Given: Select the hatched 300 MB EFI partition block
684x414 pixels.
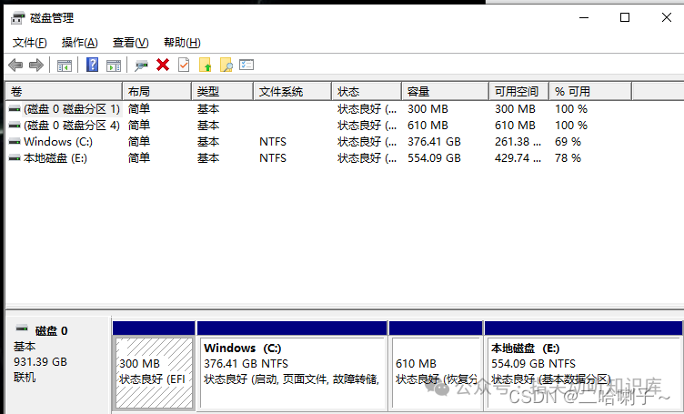Looking at the screenshot, I should pyautogui.click(x=154, y=373).
